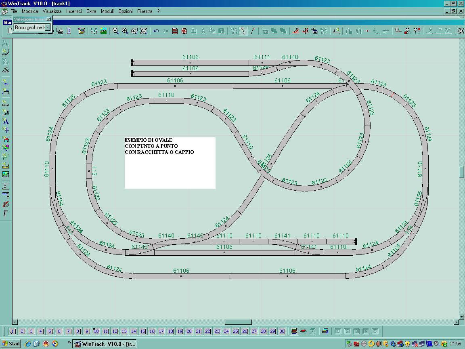Open the ? help menu
465x349 pixels.
[x=158, y=11]
